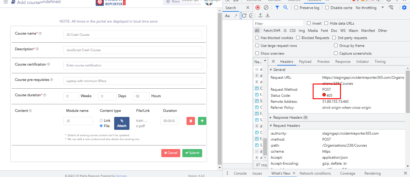
Task: Click the Course certification input field
Action: pos(132,66)
